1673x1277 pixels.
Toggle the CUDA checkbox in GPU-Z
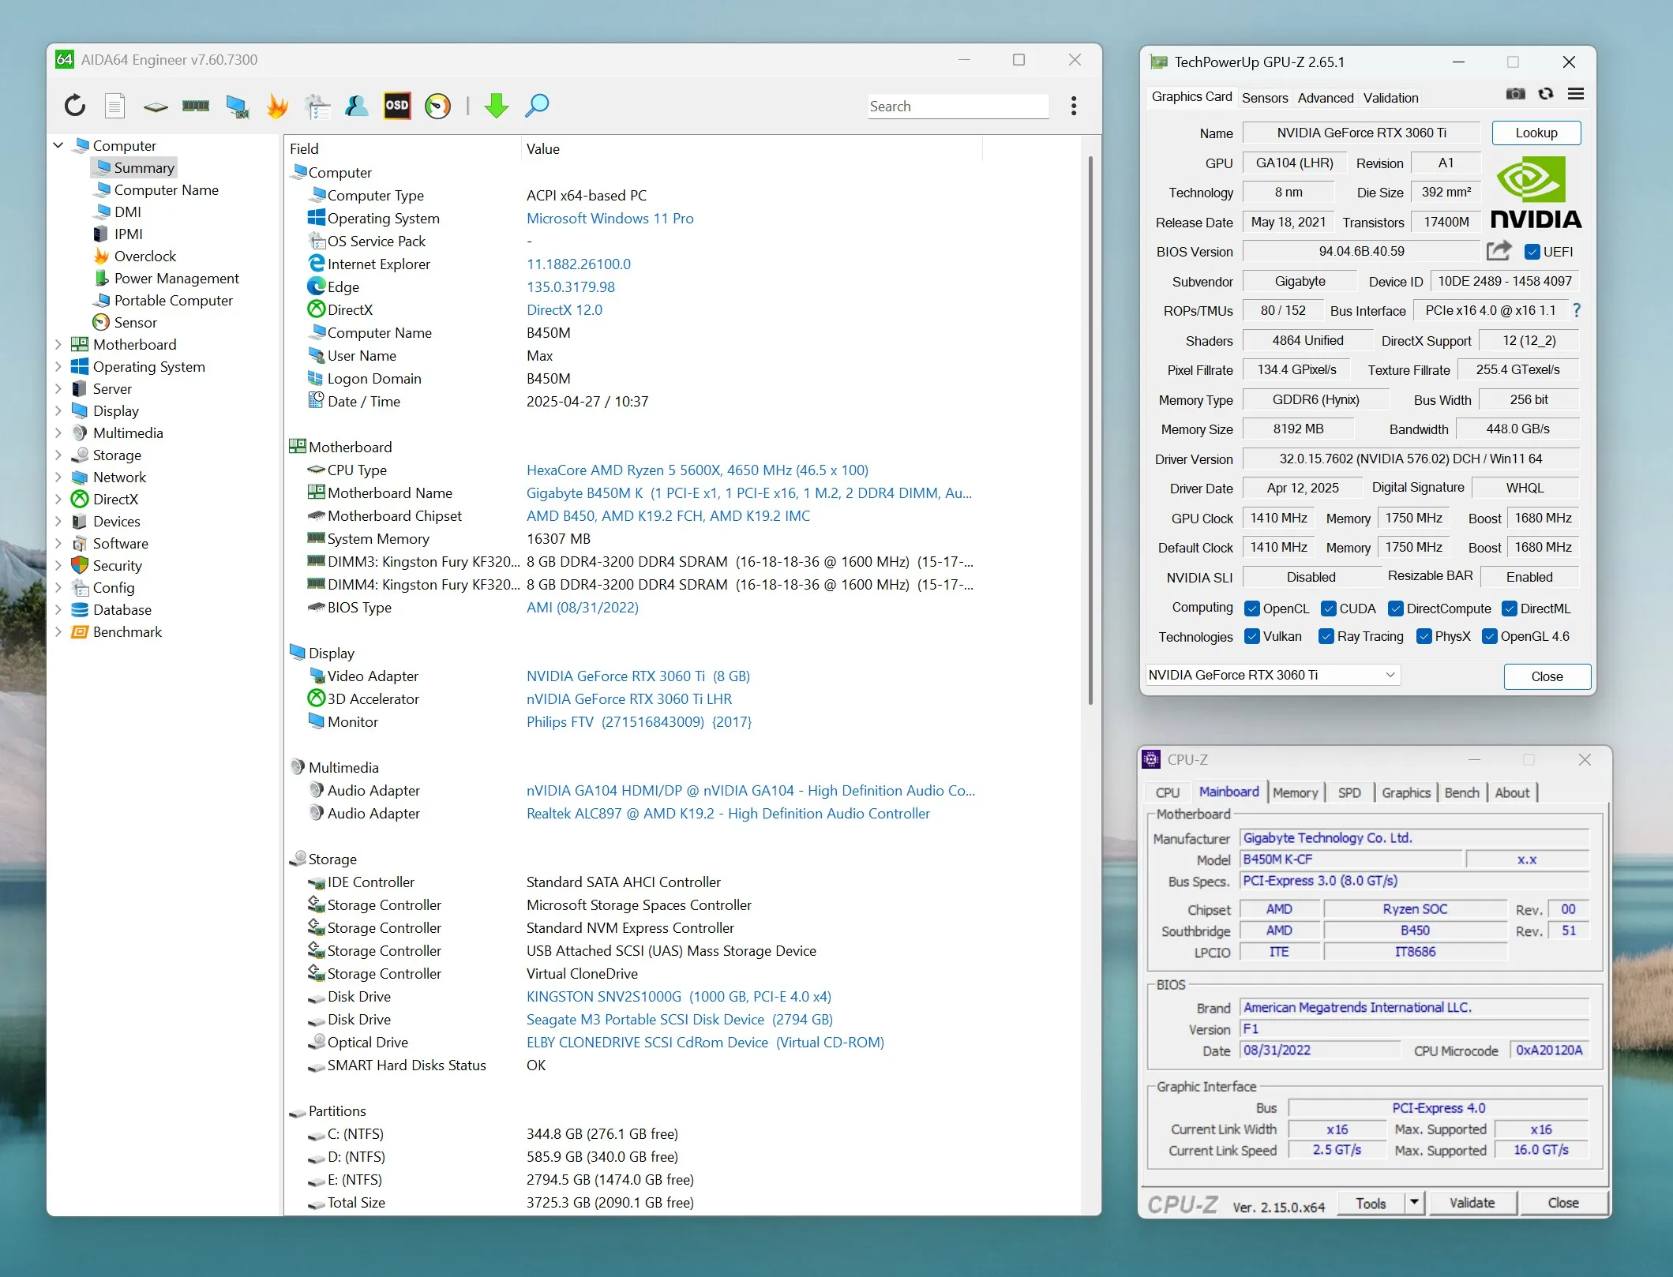coord(1329,609)
